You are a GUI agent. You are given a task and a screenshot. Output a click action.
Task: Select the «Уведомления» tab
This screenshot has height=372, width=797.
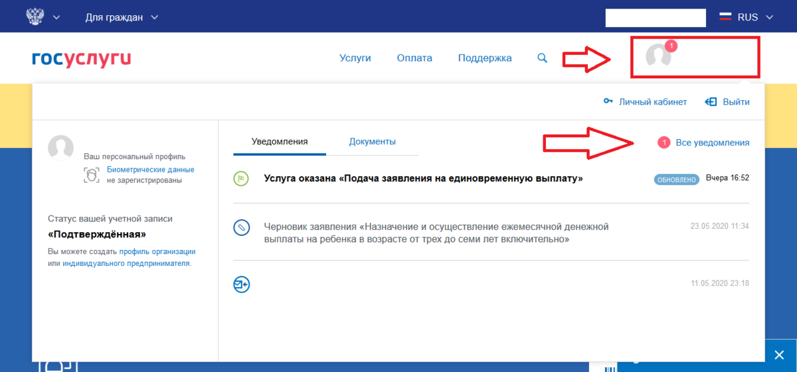(x=280, y=141)
